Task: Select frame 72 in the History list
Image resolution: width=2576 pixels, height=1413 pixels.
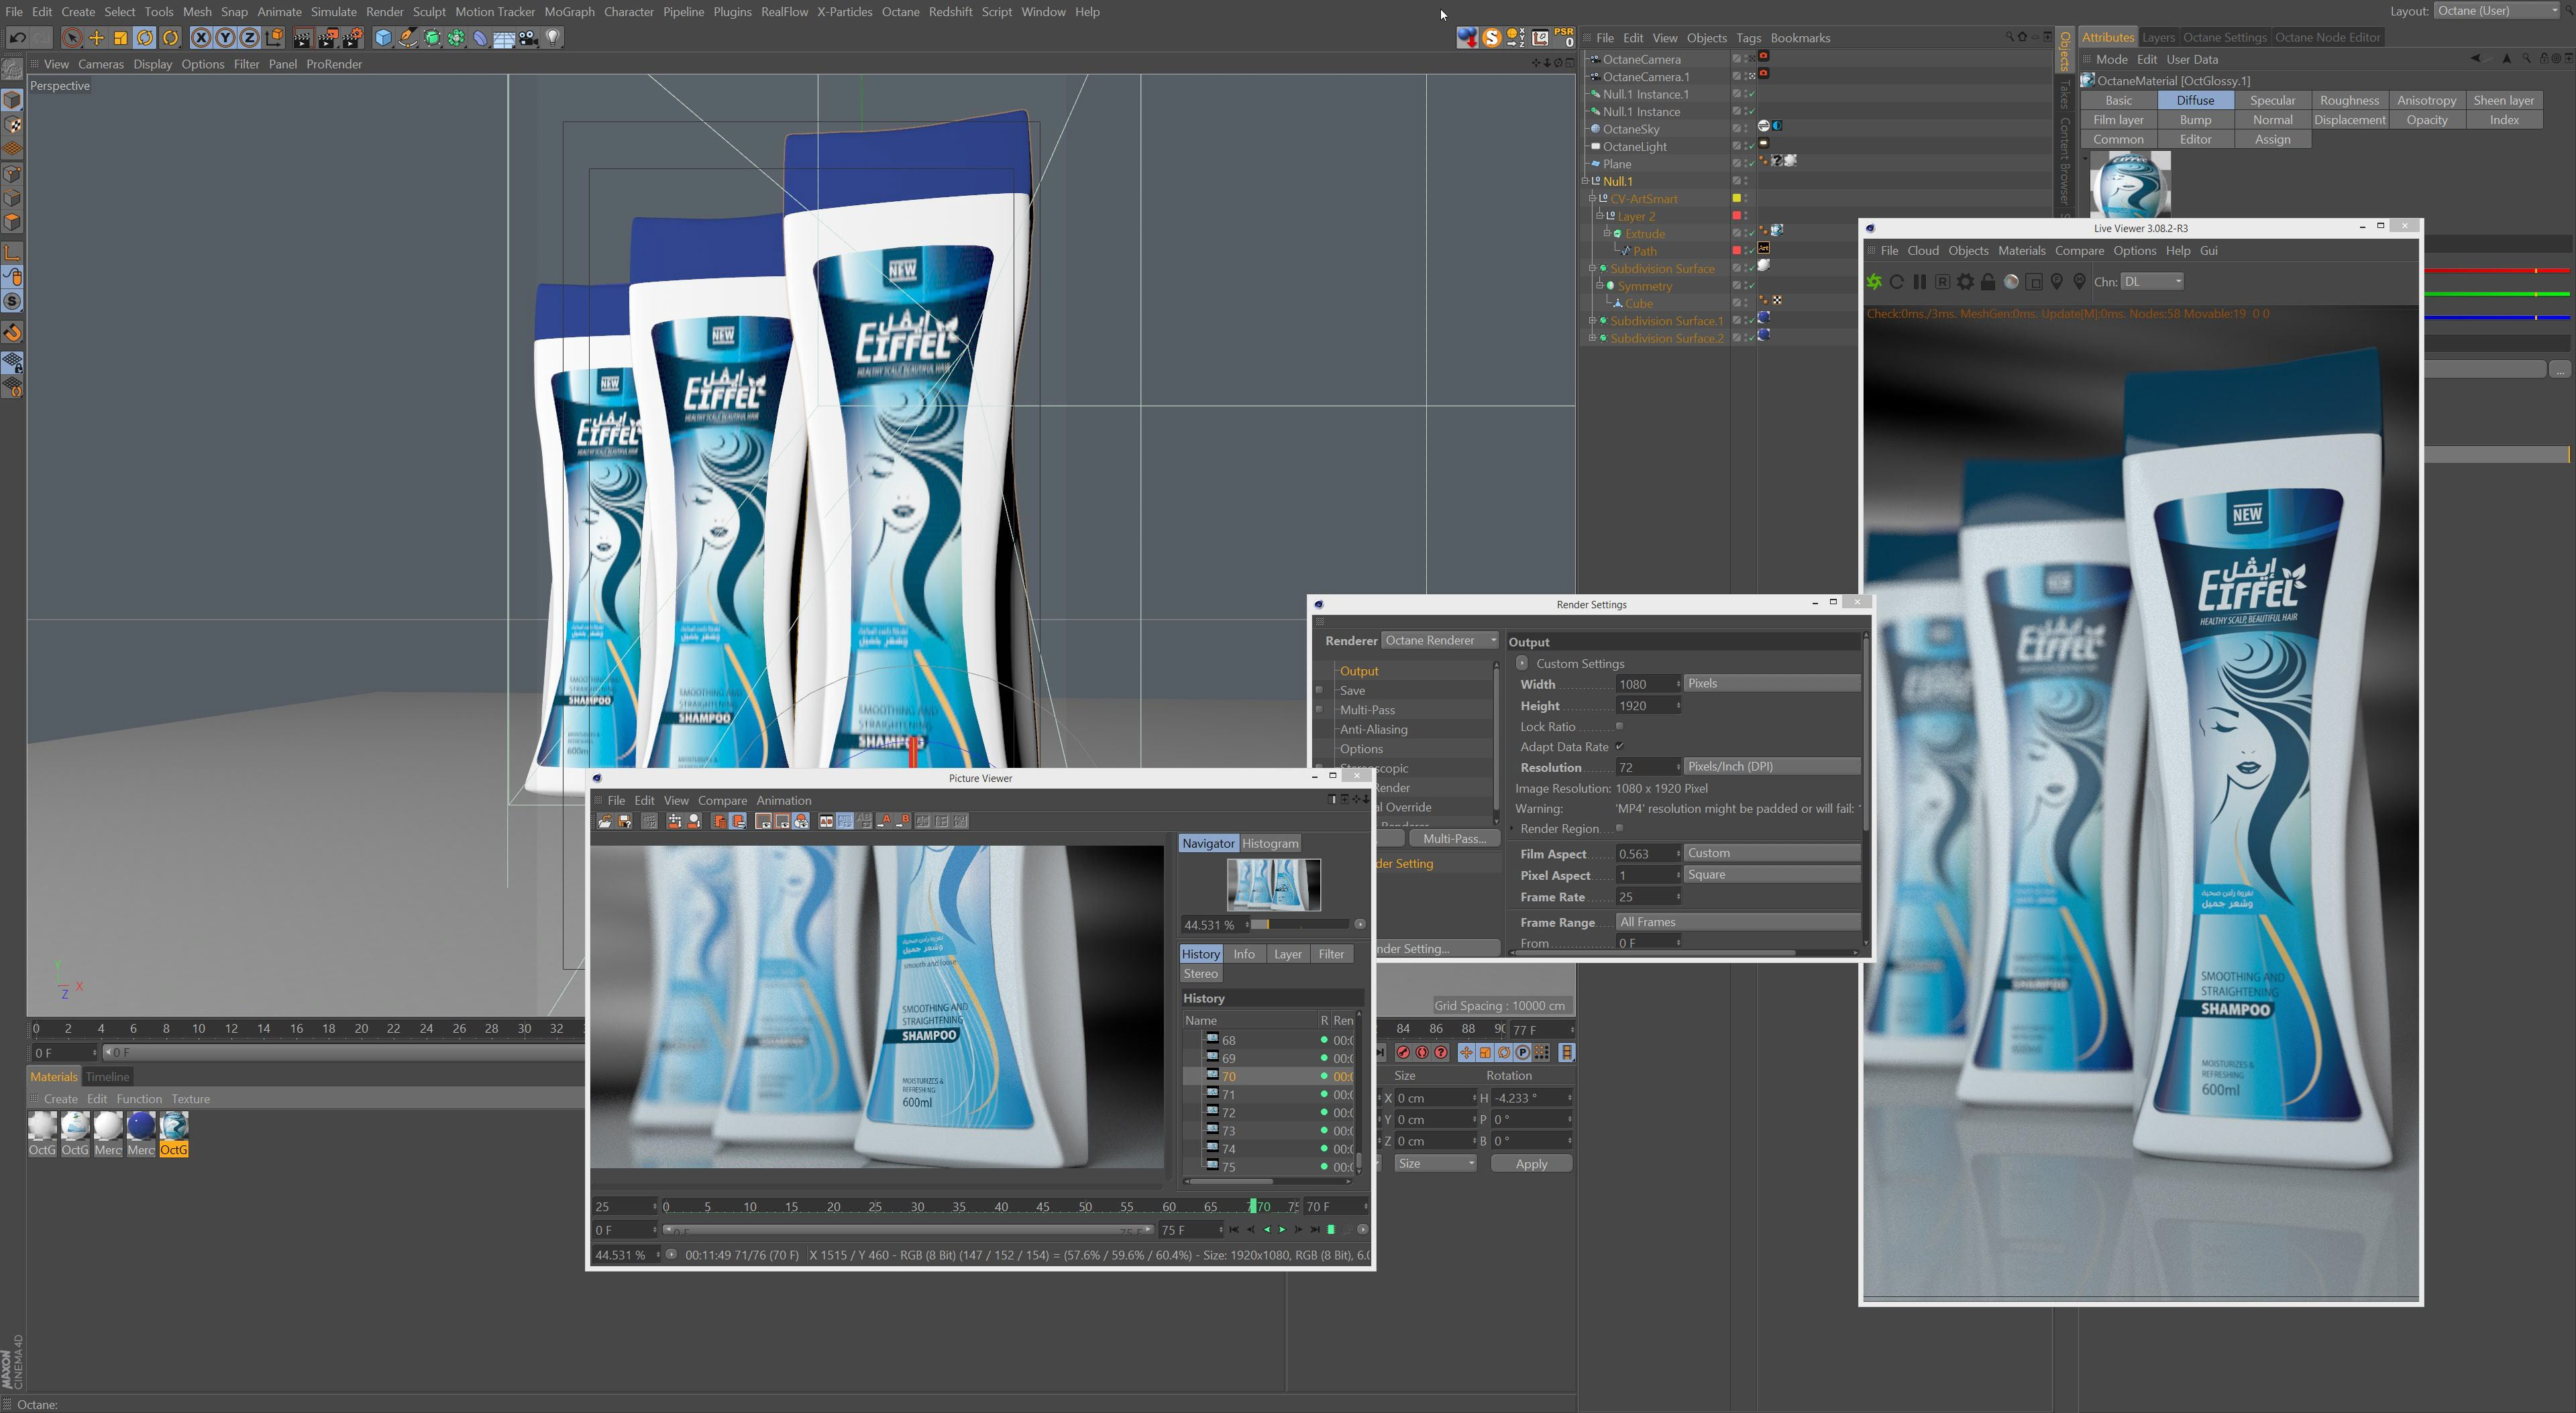Action: pos(1228,1113)
